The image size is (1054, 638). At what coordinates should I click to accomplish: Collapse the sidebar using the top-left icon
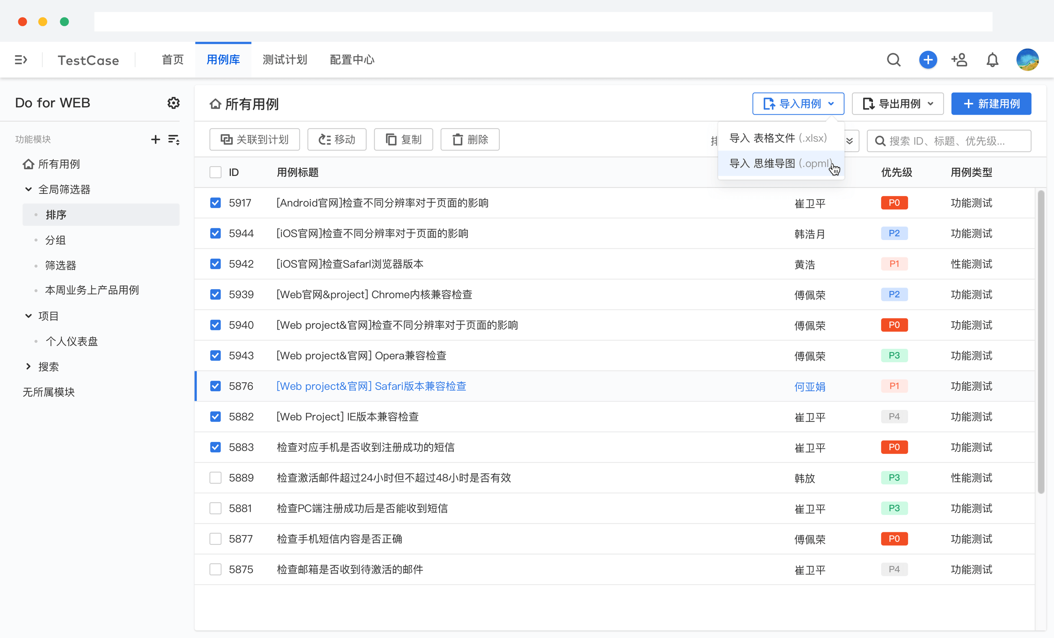tap(21, 60)
